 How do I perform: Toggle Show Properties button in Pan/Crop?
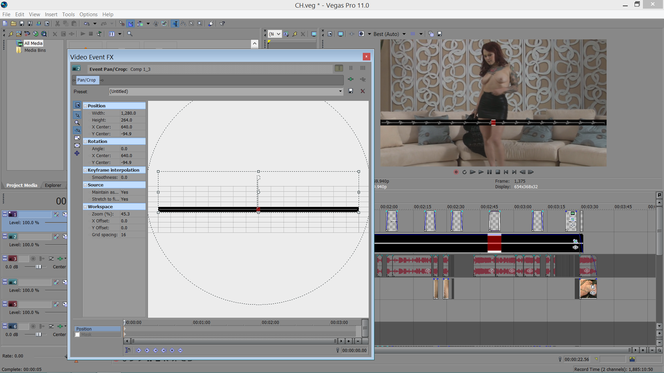coord(77,105)
